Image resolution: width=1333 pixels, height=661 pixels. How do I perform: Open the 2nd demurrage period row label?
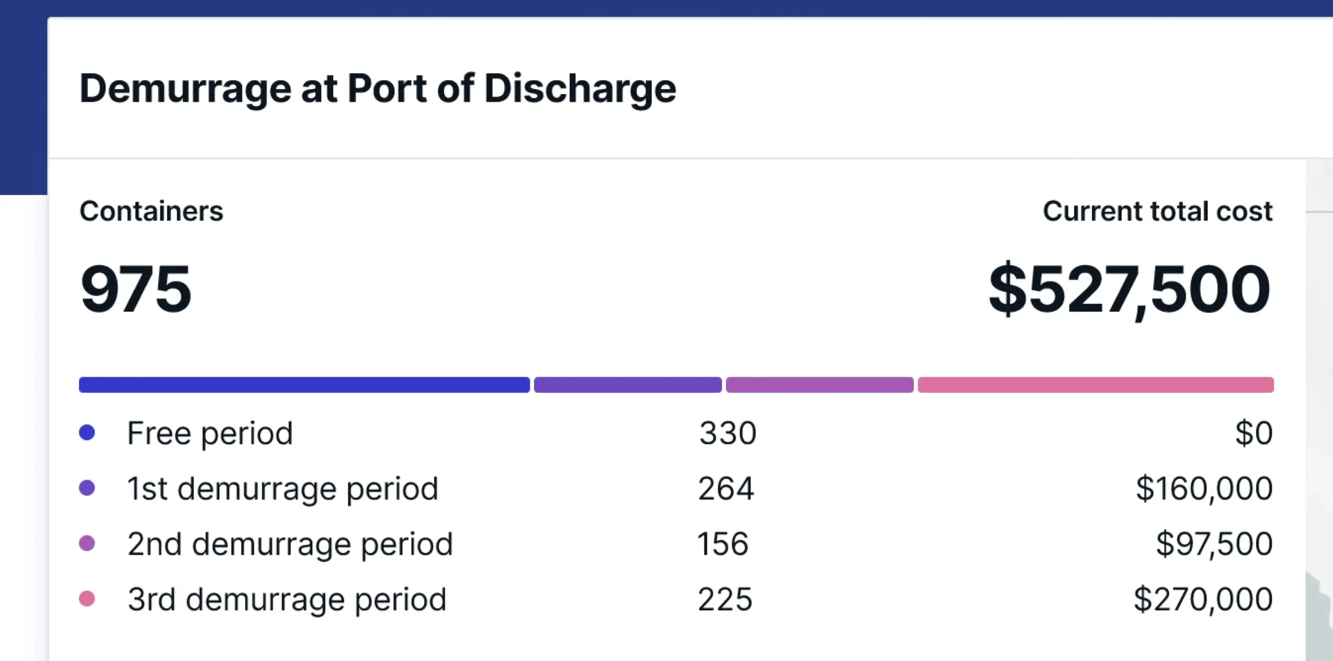290,544
